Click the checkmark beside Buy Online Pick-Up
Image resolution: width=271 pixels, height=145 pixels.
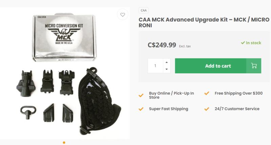(x=141, y=95)
